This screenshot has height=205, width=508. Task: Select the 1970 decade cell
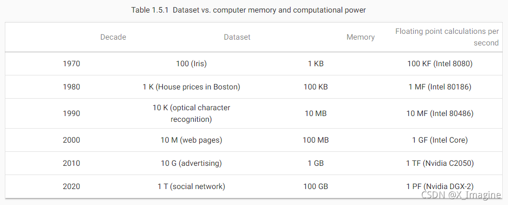coord(72,64)
